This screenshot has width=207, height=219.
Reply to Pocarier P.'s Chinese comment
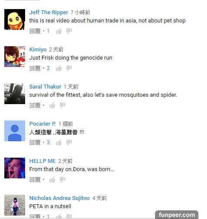(x=35, y=143)
